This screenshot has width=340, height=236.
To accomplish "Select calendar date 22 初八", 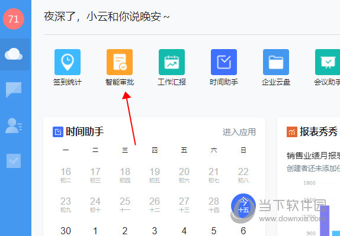I will pyautogui.click(x=243, y=175).
